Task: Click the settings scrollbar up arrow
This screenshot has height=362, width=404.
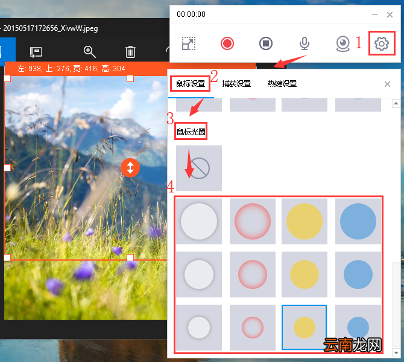Action: tap(396, 103)
